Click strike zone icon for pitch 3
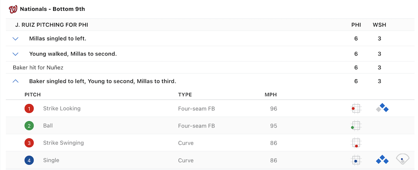This screenshot has width=418, height=170. click(356, 143)
